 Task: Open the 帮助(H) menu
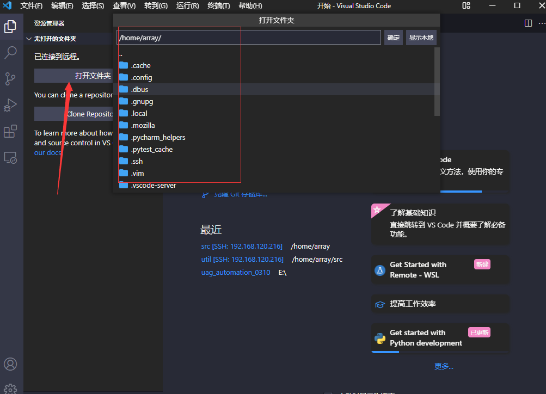250,6
